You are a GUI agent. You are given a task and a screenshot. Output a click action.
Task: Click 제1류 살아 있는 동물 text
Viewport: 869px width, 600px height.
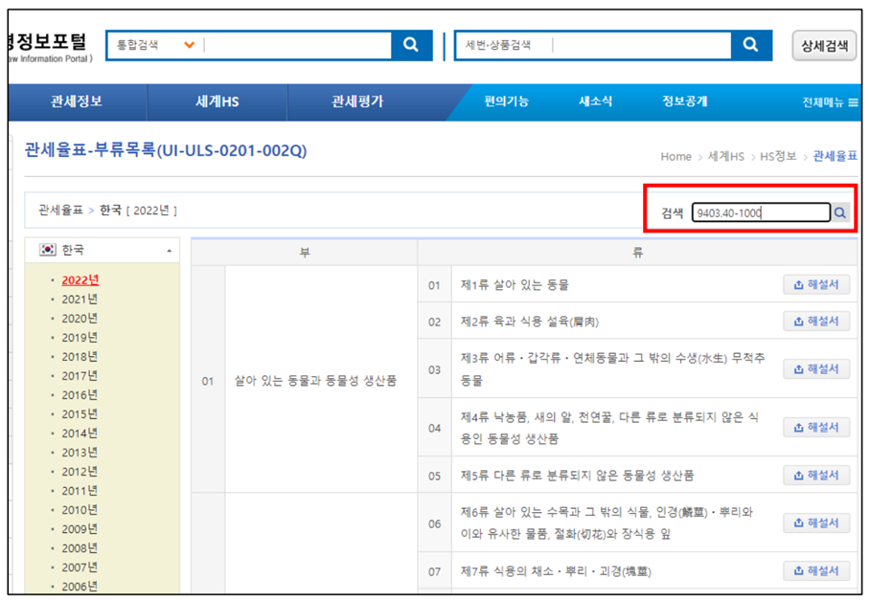coord(515,285)
